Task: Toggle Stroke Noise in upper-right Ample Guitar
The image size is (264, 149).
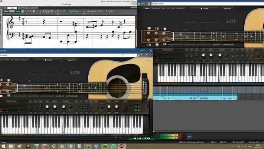Action: 228,45
